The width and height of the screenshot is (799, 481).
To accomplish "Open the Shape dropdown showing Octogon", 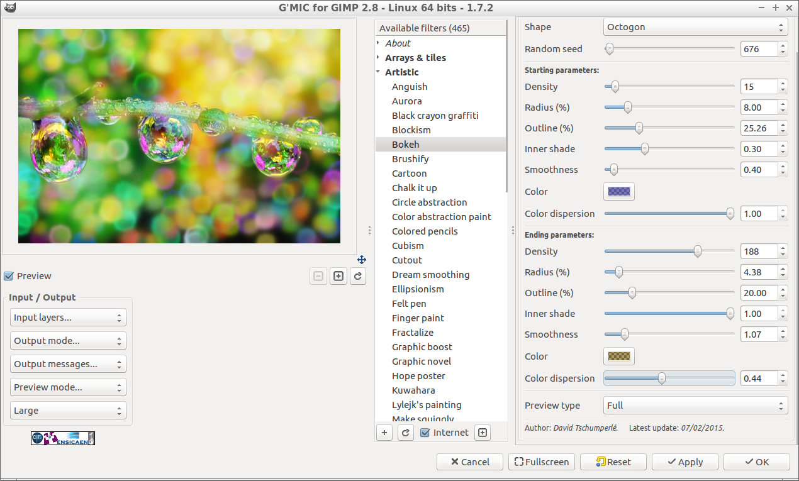I will [695, 27].
